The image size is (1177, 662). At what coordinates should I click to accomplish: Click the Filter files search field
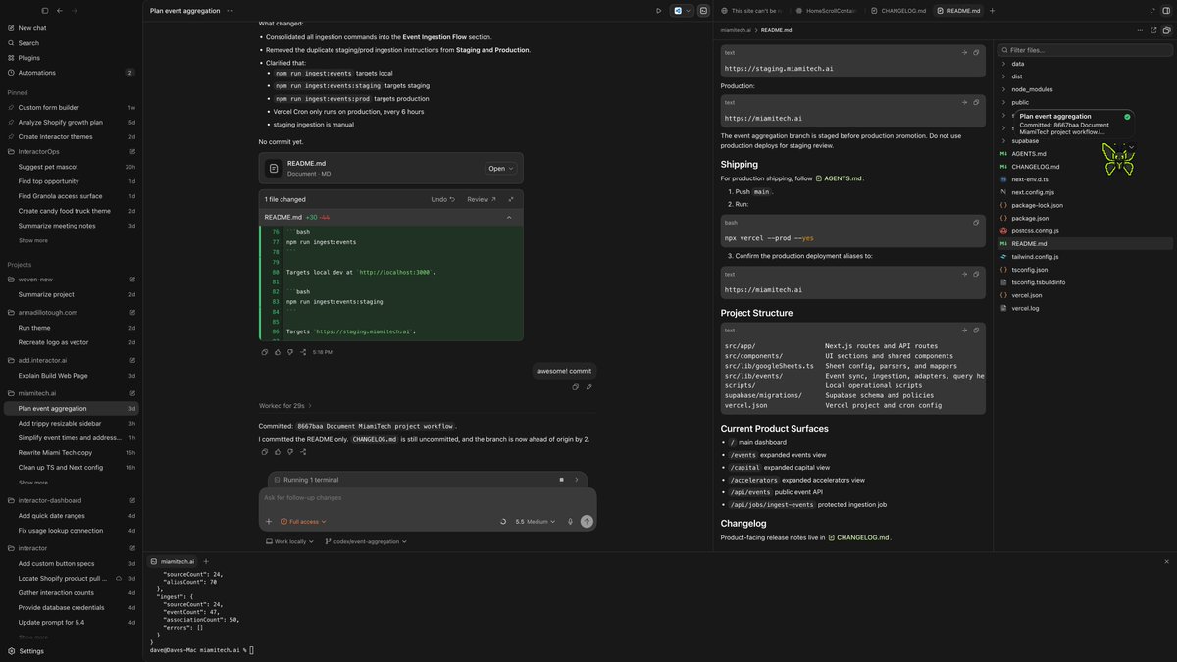pos(1086,50)
